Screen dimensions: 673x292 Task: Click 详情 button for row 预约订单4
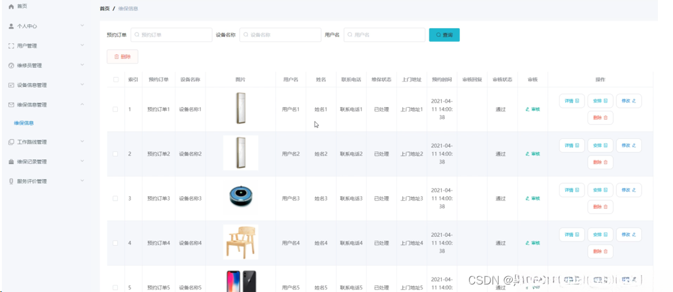coord(571,234)
